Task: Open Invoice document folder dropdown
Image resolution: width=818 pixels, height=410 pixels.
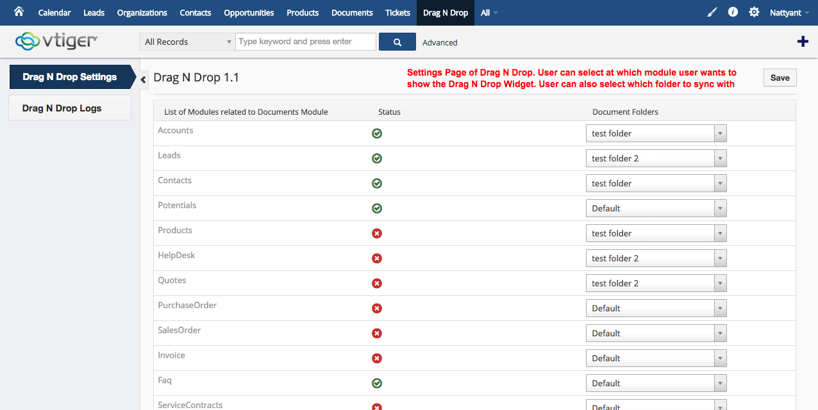Action: (x=656, y=358)
